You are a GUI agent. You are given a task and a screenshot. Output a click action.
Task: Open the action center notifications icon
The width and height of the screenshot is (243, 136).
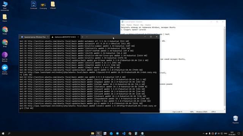tap(239, 133)
